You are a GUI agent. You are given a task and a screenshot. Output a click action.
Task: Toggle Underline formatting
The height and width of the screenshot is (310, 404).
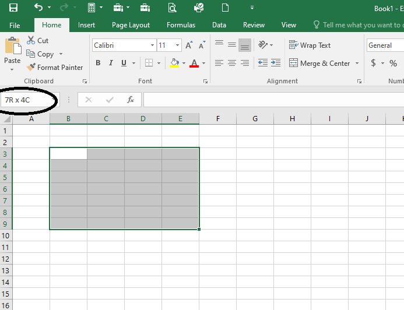click(x=124, y=63)
